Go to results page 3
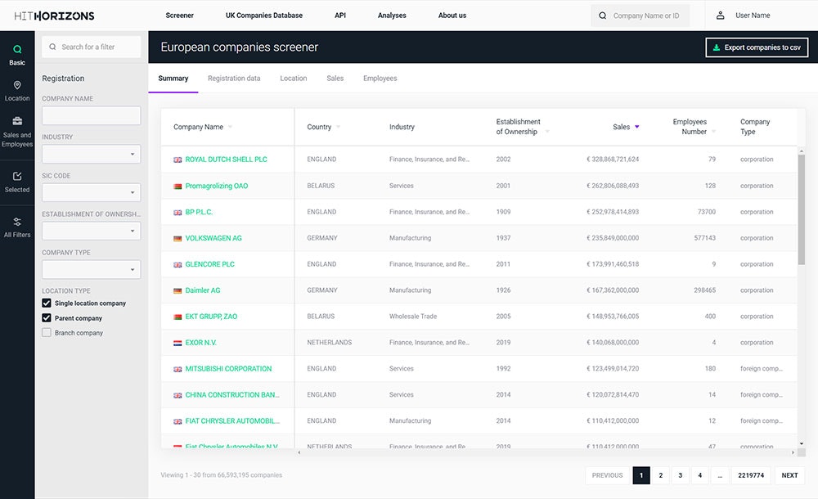Screen dimensions: 818x499 pos(681,475)
